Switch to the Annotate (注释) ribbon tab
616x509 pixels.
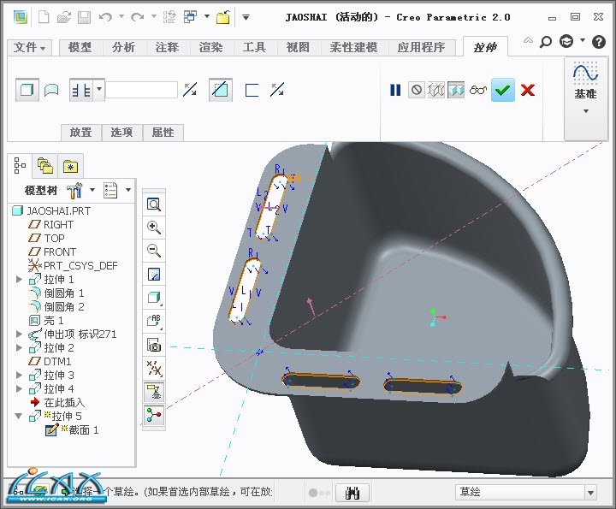pyautogui.click(x=167, y=48)
